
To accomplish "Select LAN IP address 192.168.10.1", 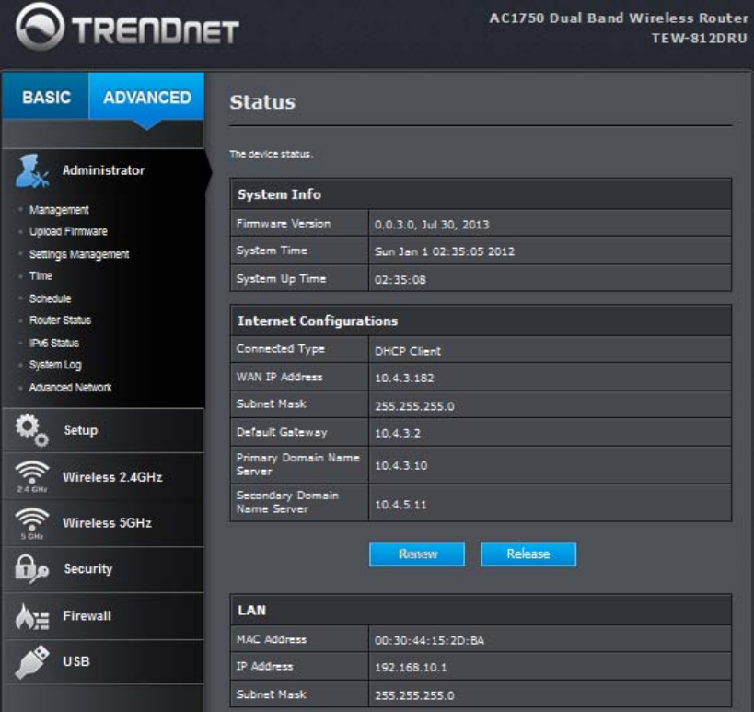I will (411, 668).
